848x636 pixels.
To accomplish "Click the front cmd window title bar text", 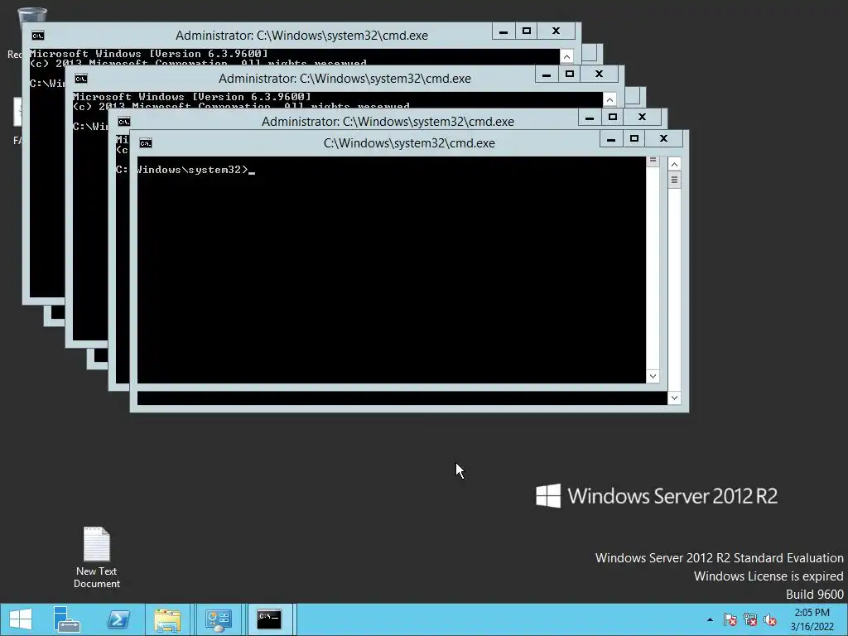I will pos(409,143).
